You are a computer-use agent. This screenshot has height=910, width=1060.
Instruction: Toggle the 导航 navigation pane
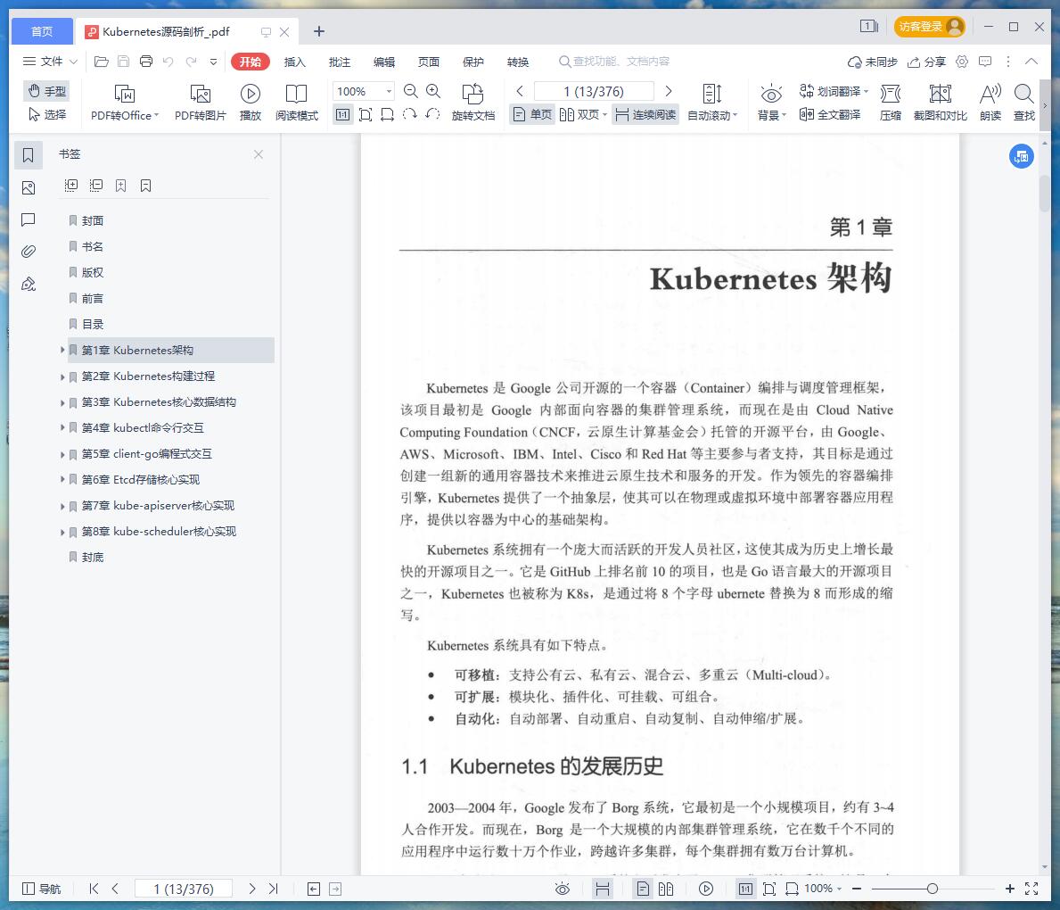click(42, 889)
